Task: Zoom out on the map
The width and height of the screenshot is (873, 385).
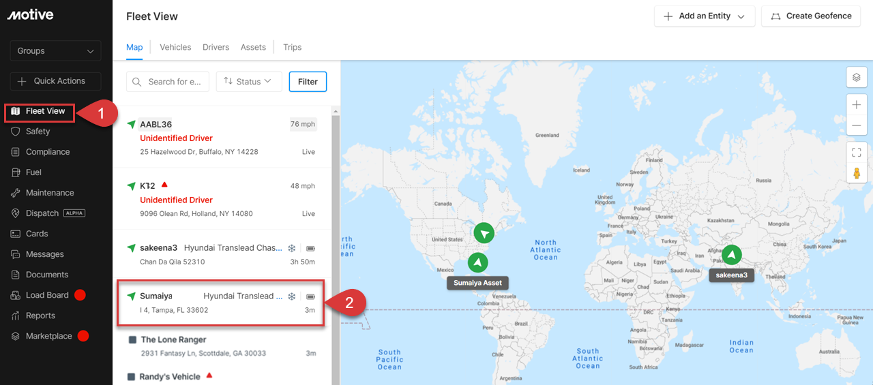Action: pos(857,125)
